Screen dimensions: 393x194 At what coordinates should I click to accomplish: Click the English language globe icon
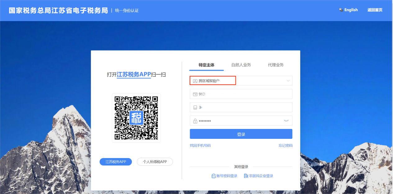point(341,10)
